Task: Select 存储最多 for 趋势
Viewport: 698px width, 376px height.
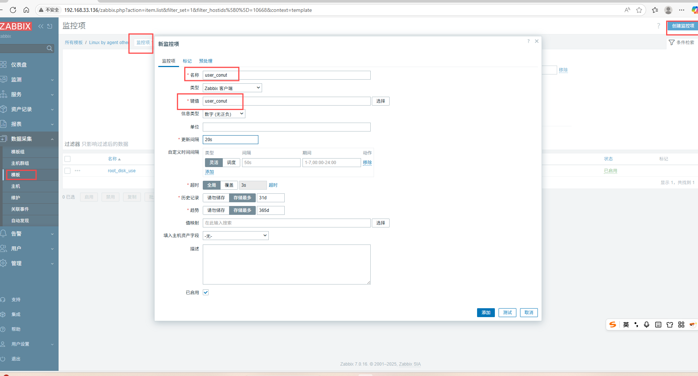Action: 242,210
